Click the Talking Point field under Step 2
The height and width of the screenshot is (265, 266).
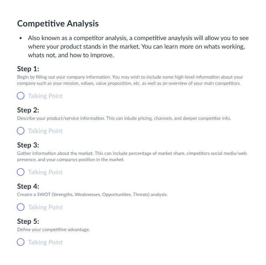[45, 131]
